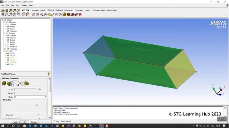The height and width of the screenshot is (128, 229).
Task: Switch to the Output Mesh tab
Action: click(112, 10)
